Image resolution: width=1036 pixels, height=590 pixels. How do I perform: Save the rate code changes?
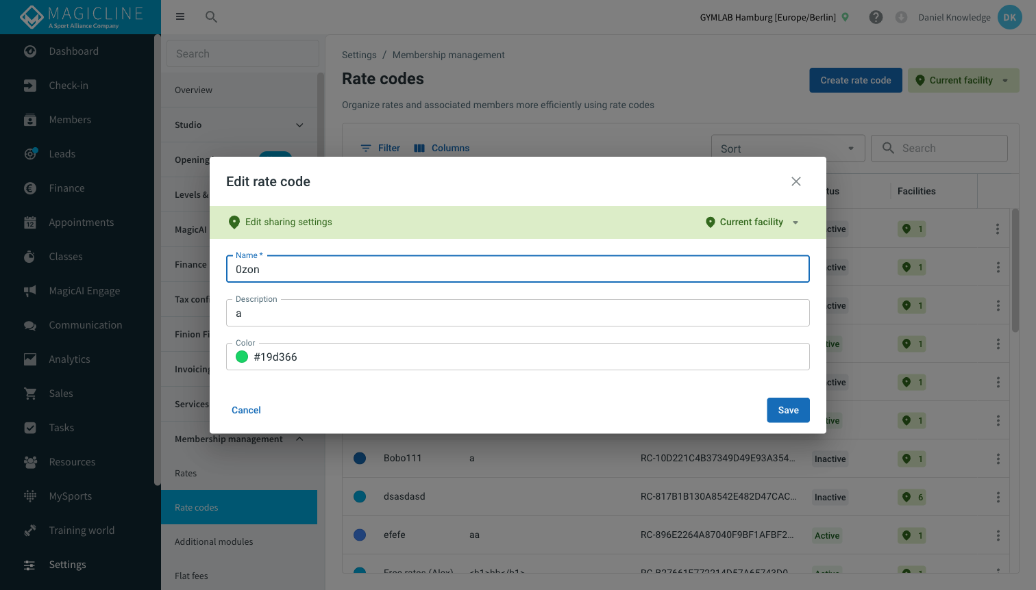[788, 410]
